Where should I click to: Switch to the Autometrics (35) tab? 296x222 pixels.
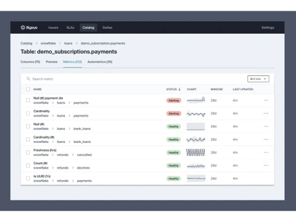click(100, 62)
